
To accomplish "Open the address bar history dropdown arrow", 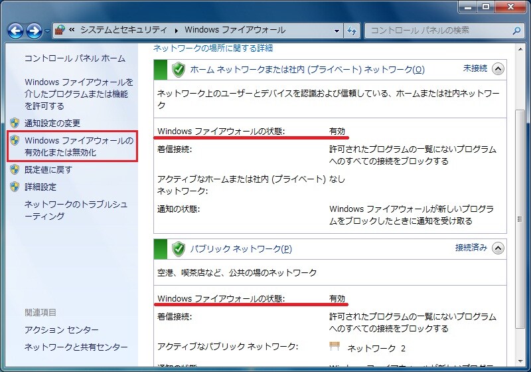I will [337, 31].
